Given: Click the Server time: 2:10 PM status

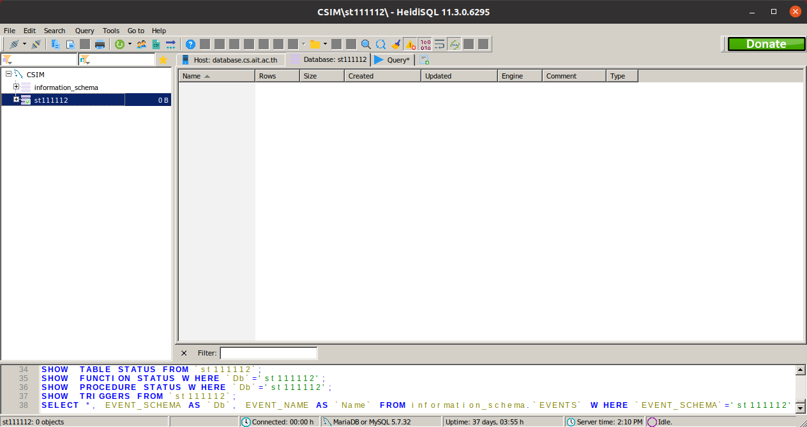Looking at the screenshot, I should 604,422.
